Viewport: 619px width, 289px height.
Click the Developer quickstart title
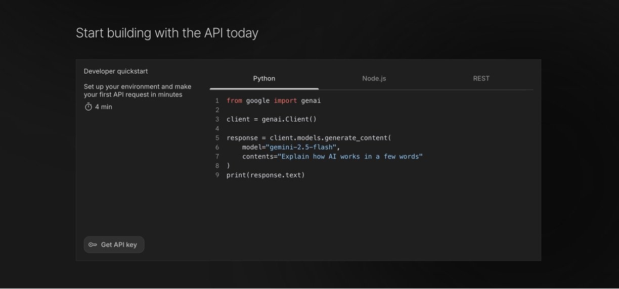(116, 71)
